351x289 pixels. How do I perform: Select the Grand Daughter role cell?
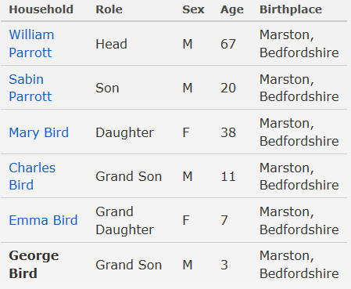tap(124, 220)
